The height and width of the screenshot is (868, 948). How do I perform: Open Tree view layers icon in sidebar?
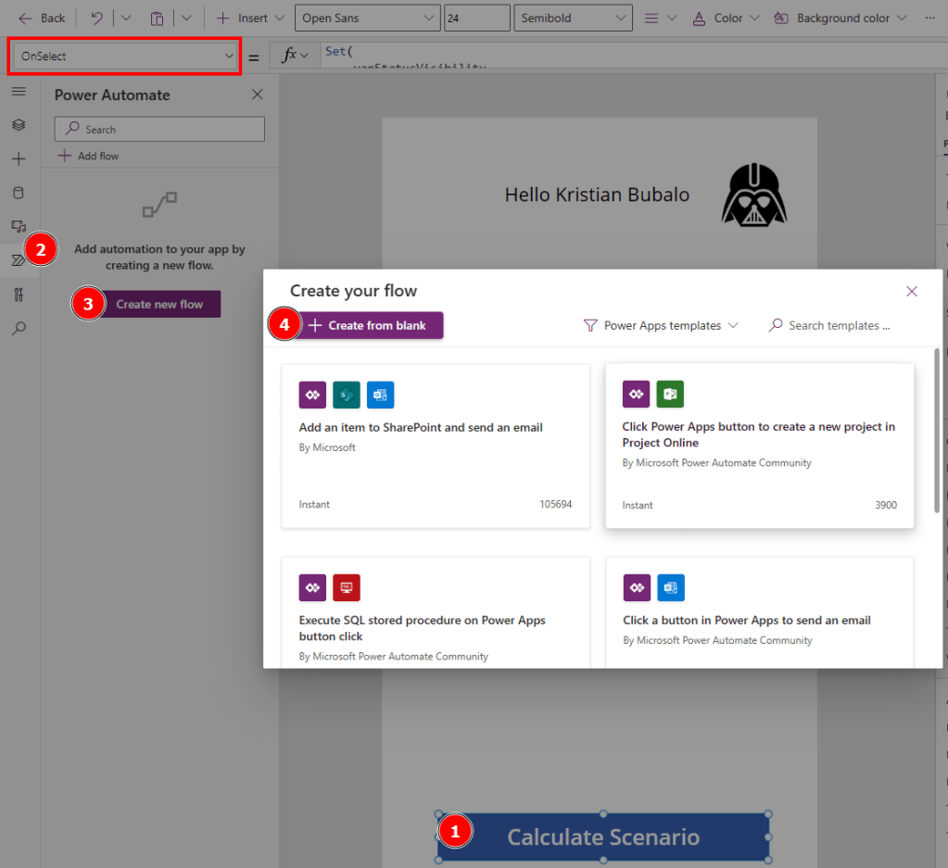(19, 125)
